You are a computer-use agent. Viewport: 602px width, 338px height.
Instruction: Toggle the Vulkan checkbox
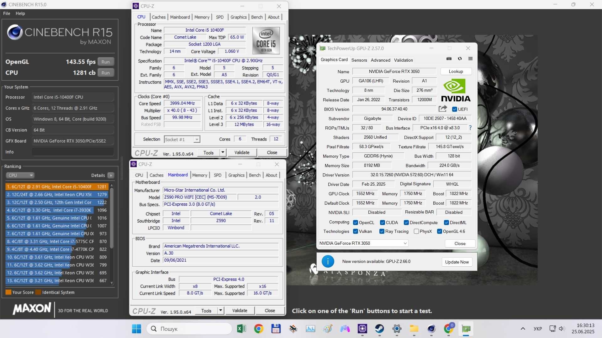pos(356,231)
